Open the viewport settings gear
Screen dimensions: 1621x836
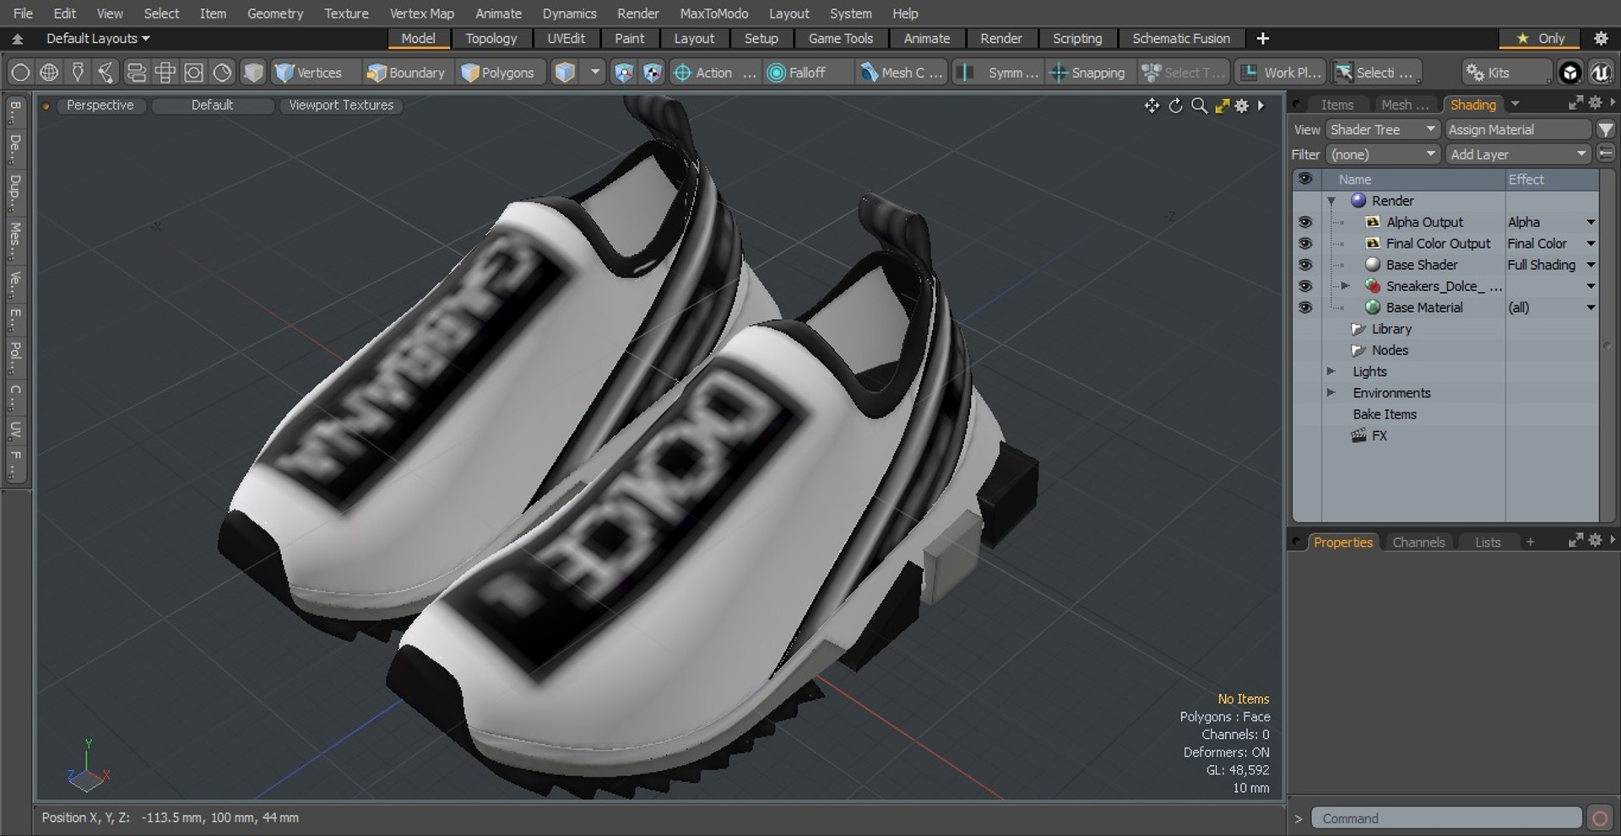1242,105
